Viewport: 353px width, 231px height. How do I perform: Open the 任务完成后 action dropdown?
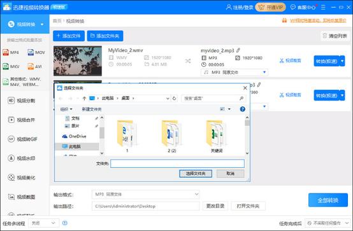coord(328,223)
